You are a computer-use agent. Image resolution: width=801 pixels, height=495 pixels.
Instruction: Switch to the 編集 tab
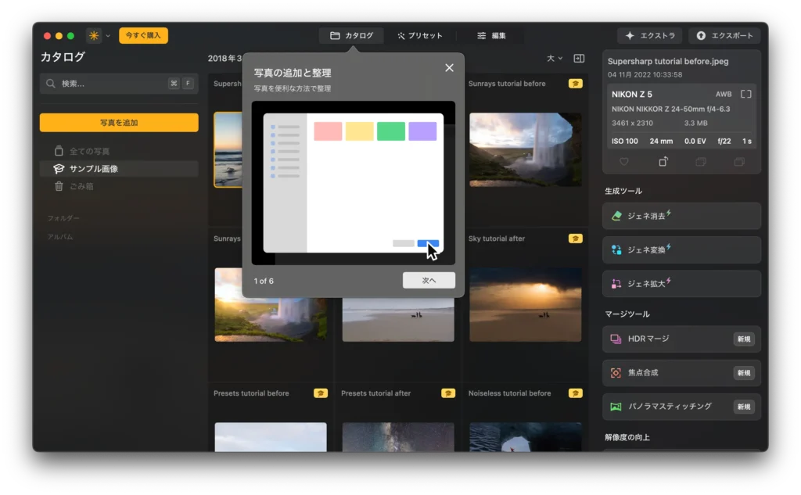(491, 34)
